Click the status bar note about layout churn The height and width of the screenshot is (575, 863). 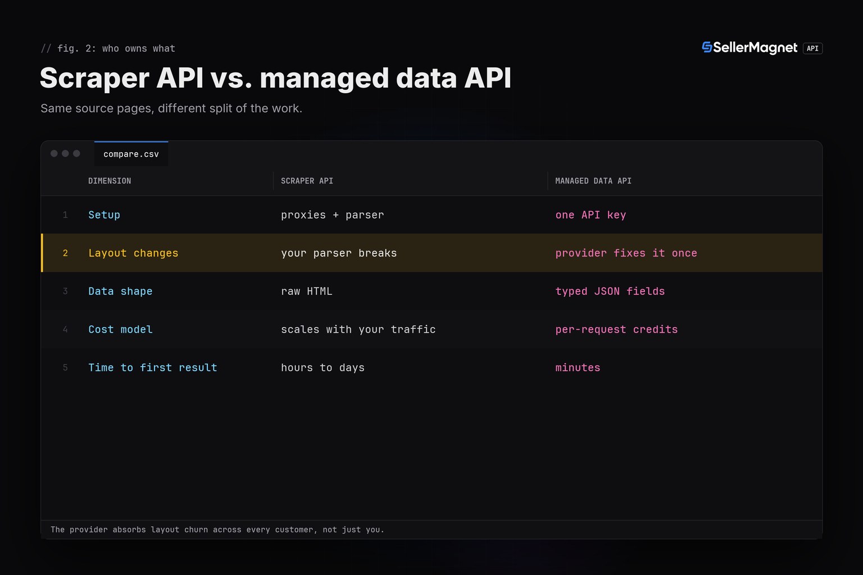[217, 530]
